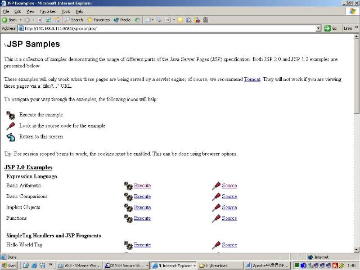The height and width of the screenshot is (270, 360).
Task: Click inside the address URL field
Action: [x=170, y=29]
